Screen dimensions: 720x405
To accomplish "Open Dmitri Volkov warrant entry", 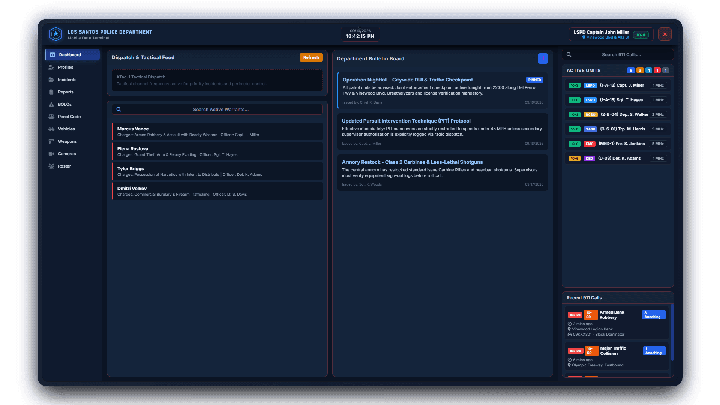I will tap(217, 191).
